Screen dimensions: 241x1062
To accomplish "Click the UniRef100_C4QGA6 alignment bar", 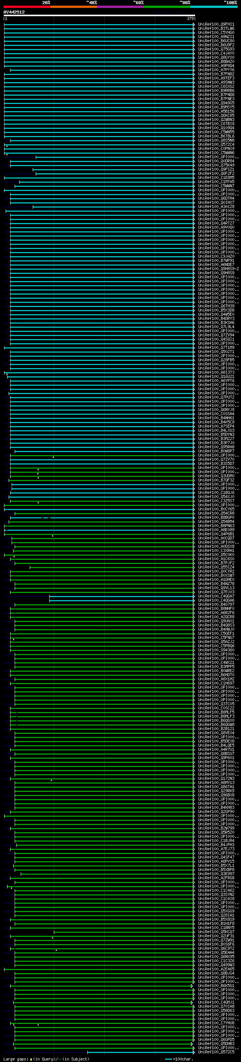I will [x=122, y=600].
